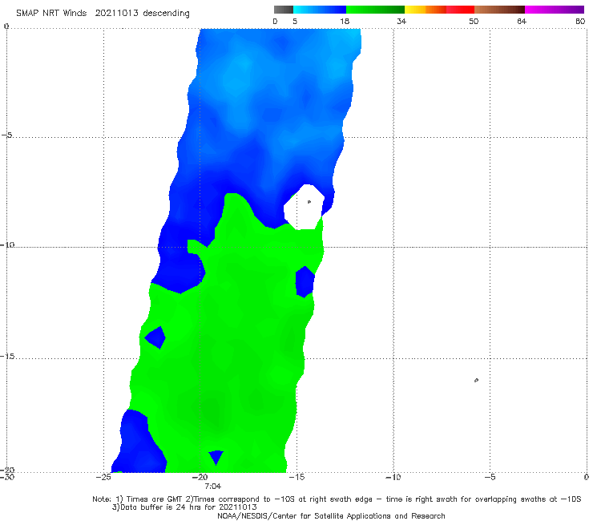Click the word "descending" in the title
593x521 pixels.
pyautogui.click(x=166, y=14)
